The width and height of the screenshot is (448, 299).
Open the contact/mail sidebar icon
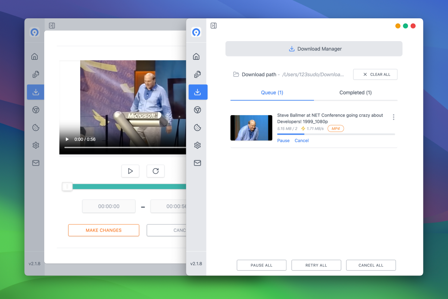[x=197, y=163]
